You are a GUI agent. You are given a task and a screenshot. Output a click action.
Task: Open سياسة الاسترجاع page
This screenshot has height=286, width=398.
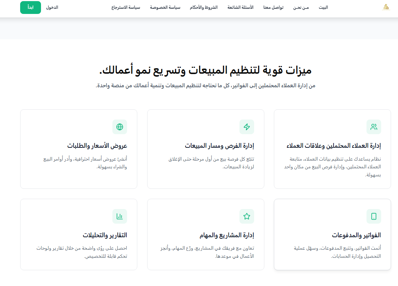[126, 7]
